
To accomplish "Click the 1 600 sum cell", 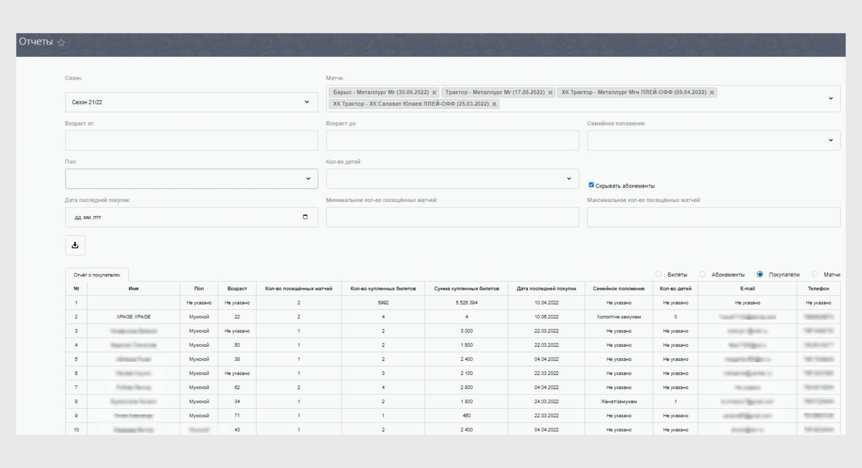I will click(466, 345).
